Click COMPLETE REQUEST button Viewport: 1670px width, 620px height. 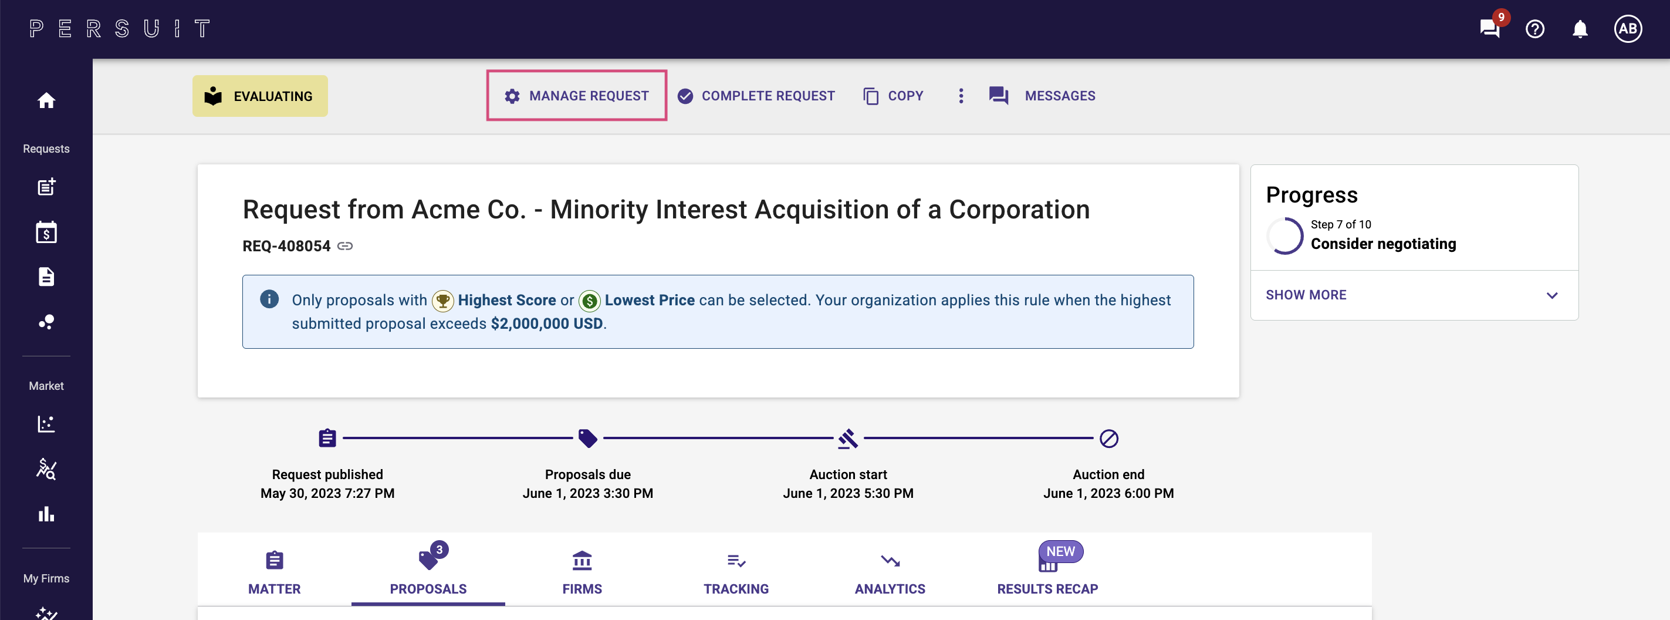756,96
